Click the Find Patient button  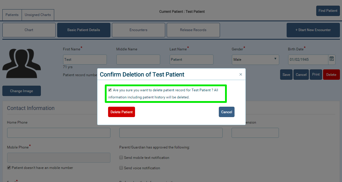328,11
